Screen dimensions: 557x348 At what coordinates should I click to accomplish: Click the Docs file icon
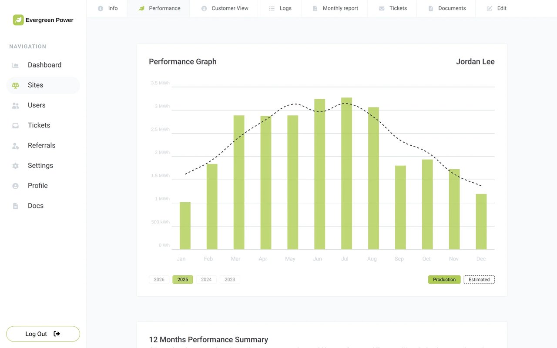point(16,206)
